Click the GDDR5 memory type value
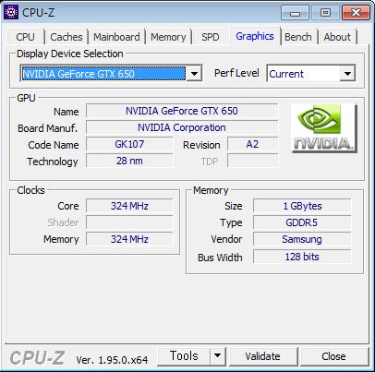This screenshot has height=372, width=375. tap(302, 222)
